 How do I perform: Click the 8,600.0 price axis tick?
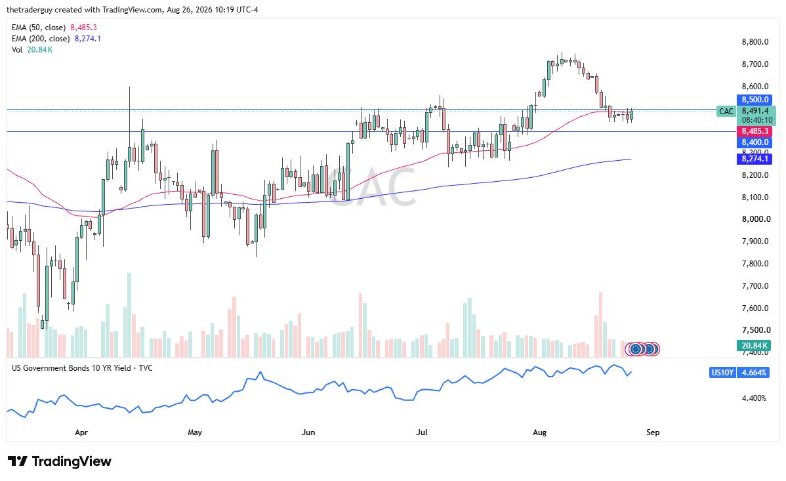tap(755, 86)
